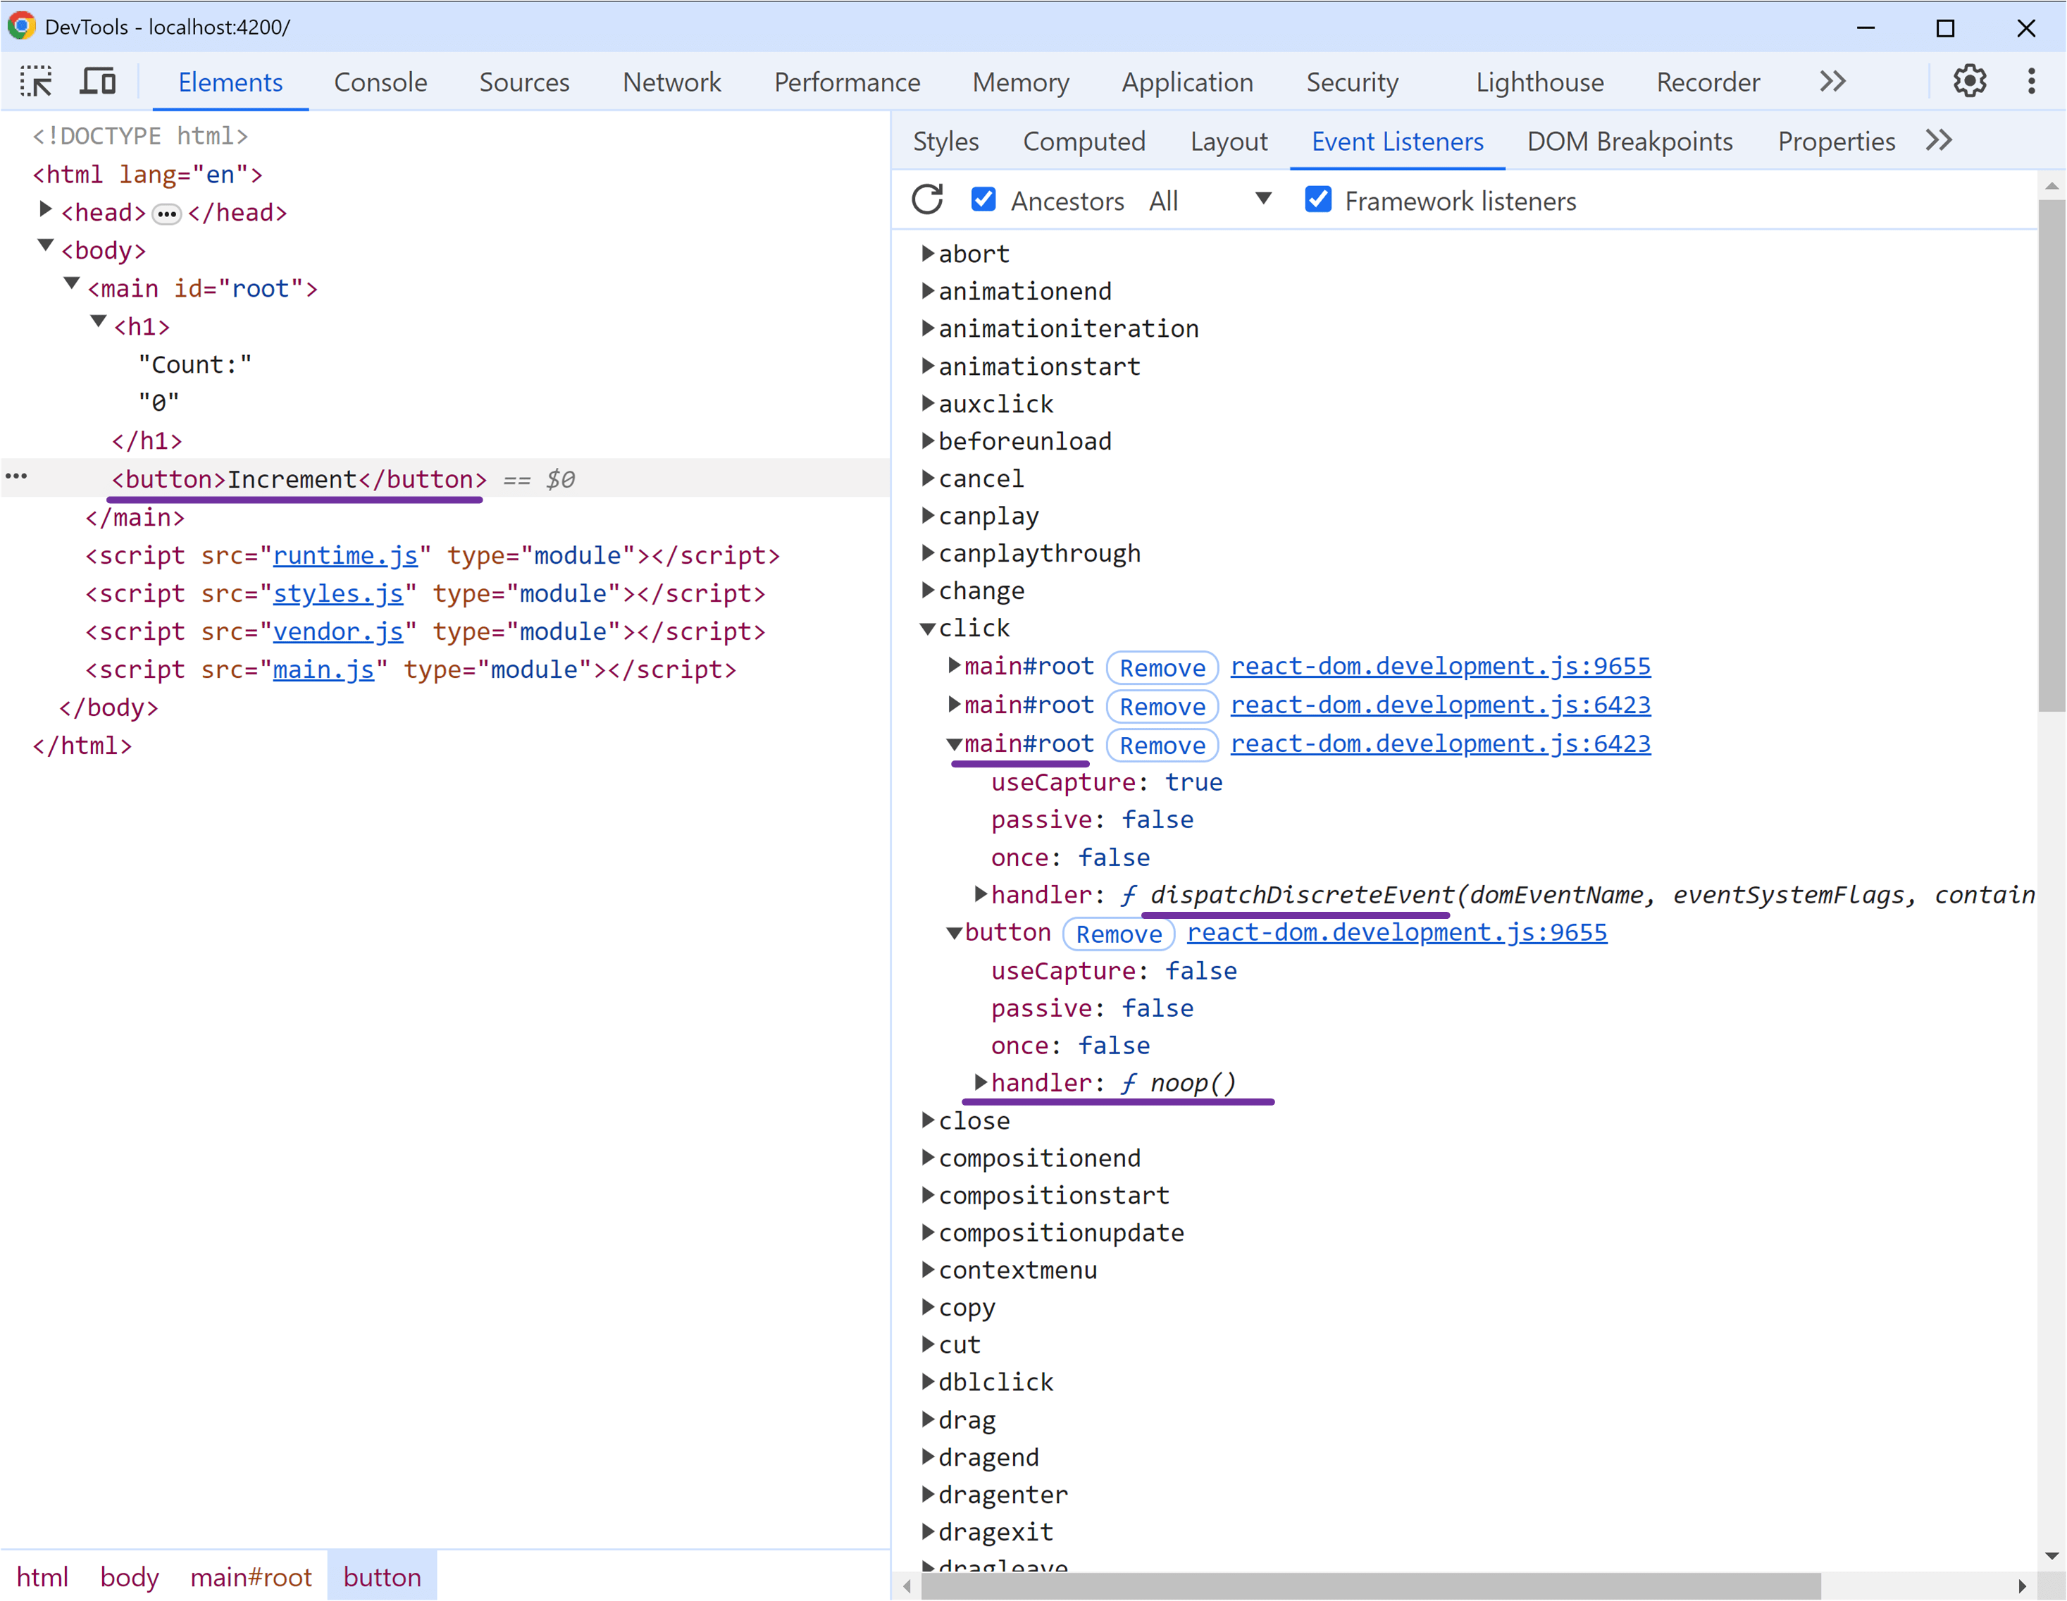Open DevTools settings

tap(1970, 82)
